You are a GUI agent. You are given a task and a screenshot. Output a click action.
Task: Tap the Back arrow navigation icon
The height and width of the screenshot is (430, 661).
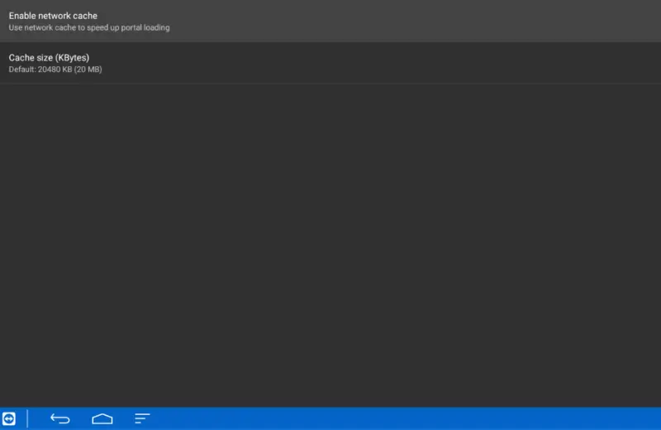coord(60,418)
